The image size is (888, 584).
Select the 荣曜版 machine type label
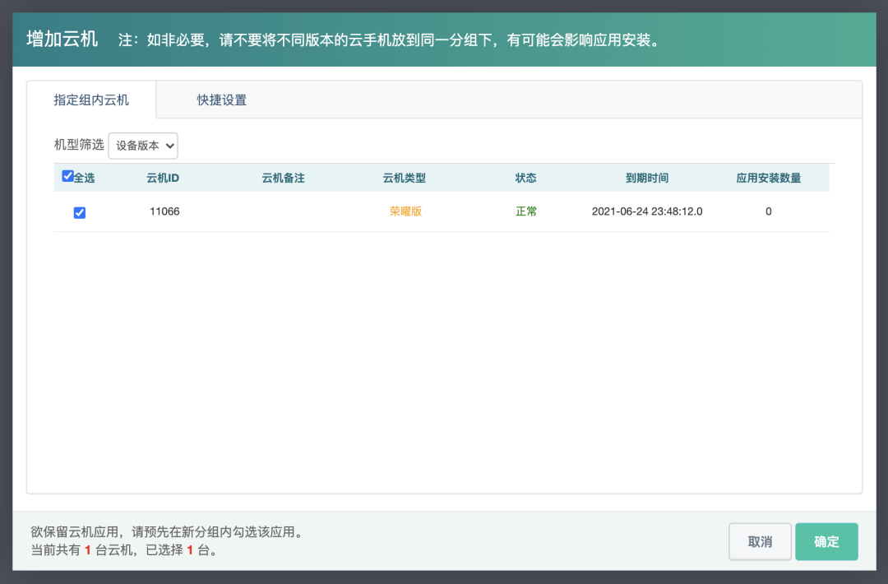tap(405, 211)
